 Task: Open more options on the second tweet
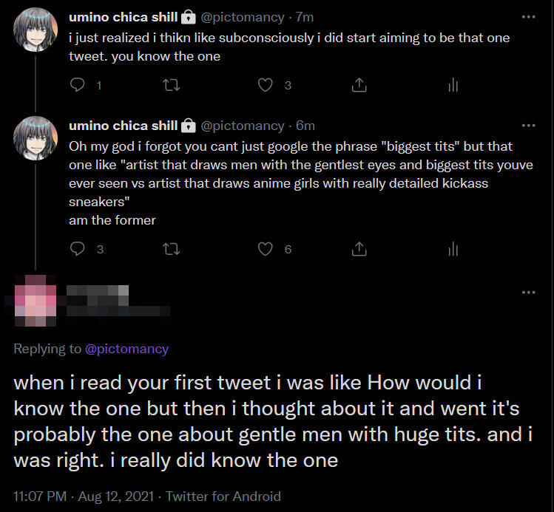[528, 126]
